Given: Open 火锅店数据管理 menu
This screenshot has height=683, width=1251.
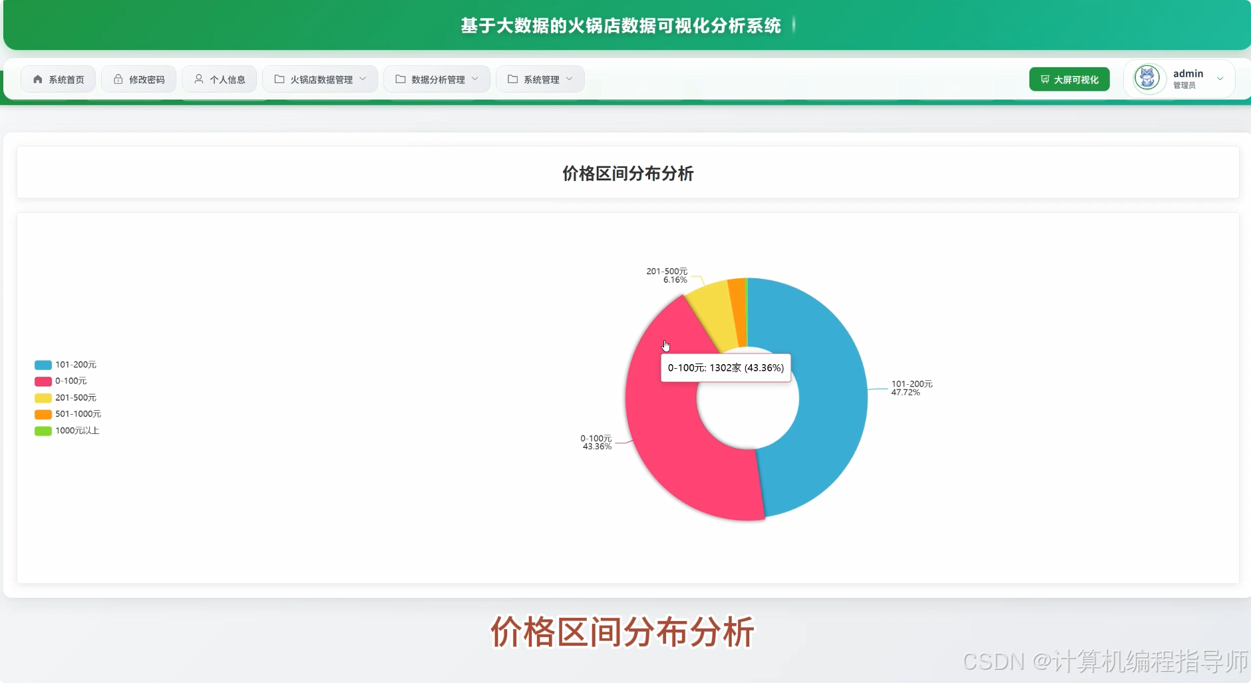Looking at the screenshot, I should pos(321,79).
